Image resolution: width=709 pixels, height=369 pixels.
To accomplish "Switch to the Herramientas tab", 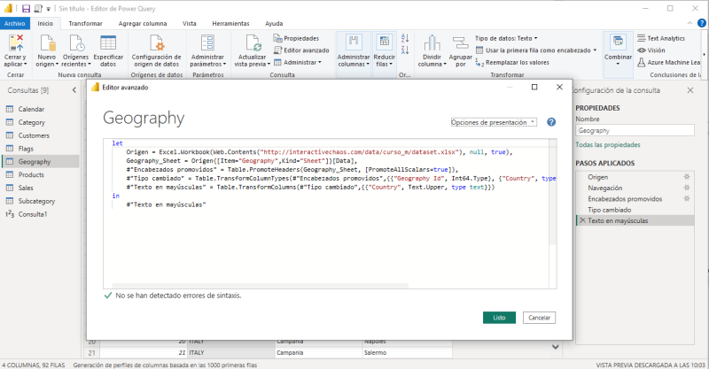I will tap(230, 24).
